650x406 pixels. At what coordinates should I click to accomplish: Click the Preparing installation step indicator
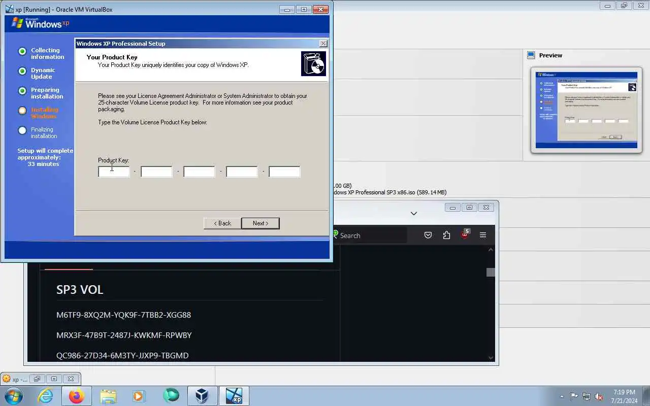[22, 91]
